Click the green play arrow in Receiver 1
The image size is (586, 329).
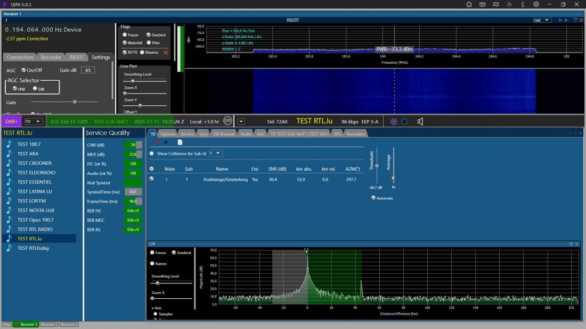pos(567,20)
